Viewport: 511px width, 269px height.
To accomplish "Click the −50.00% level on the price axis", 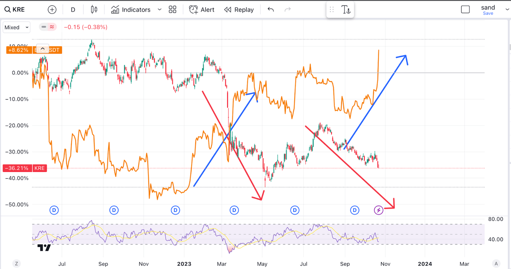I will coord(16,204).
